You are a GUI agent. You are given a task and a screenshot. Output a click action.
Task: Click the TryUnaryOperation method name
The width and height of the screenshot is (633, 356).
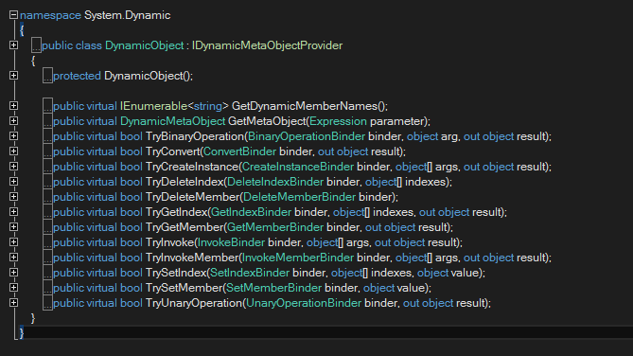[194, 303]
